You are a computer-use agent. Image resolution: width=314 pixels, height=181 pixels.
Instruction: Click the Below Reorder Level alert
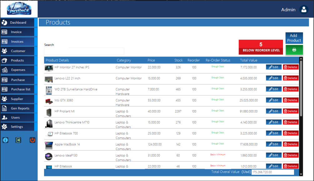(x=261, y=47)
